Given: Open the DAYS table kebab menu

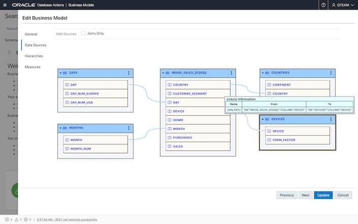Looking at the screenshot, I should coord(129,73).
